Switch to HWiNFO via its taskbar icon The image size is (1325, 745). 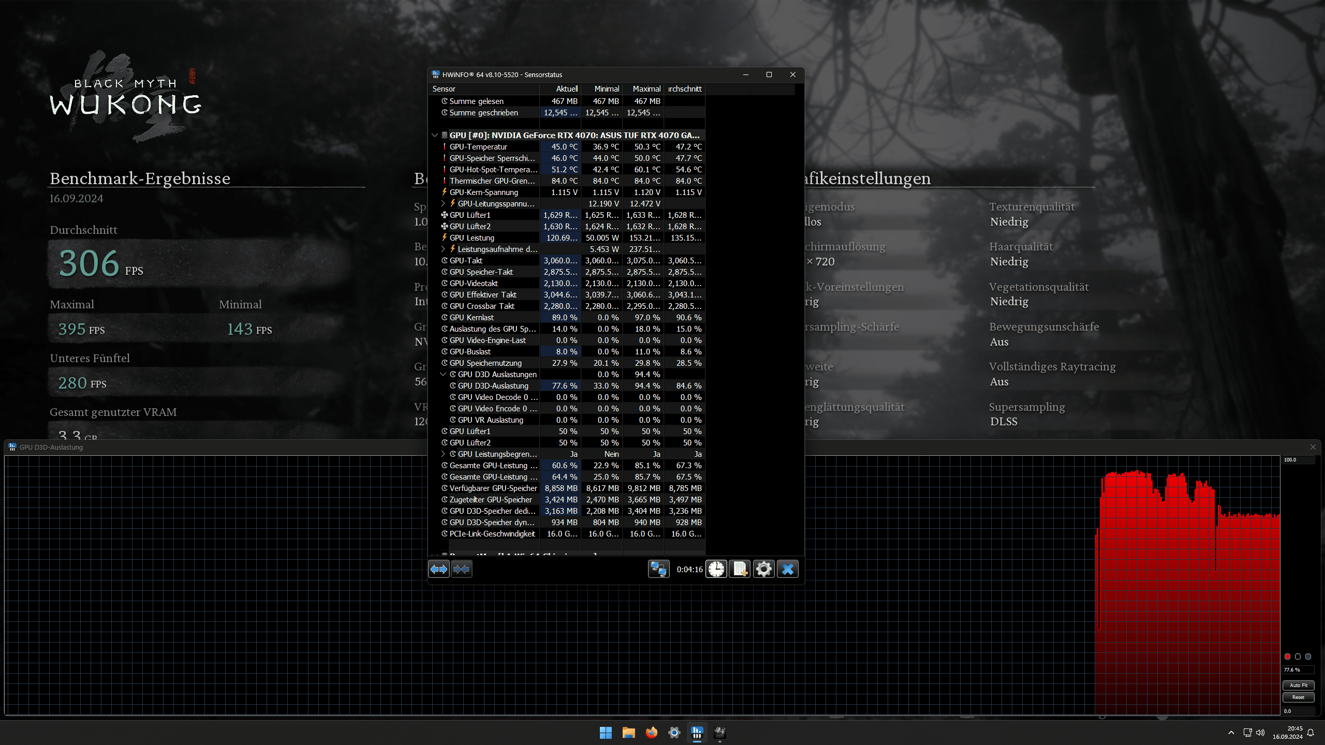(697, 733)
